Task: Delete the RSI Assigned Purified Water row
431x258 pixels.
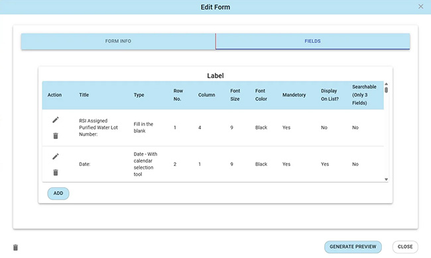Action: click(56, 136)
